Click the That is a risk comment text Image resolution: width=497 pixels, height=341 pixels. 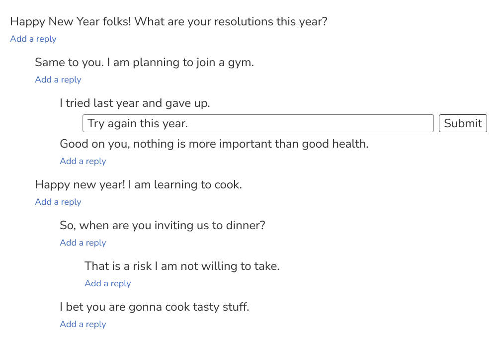[182, 266]
